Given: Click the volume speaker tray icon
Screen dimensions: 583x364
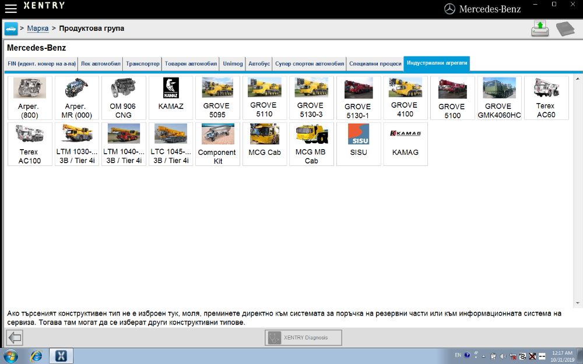Looking at the screenshot, I should pos(503,356).
